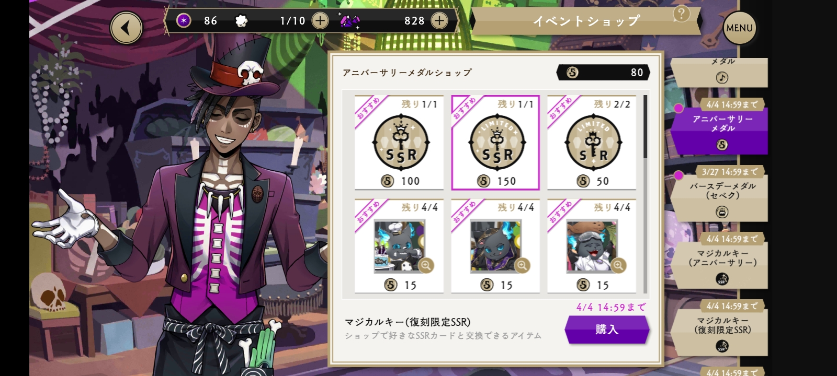Image resolution: width=837 pixels, height=376 pixels.
Task: Select the LIMITED SSR key costing 150
Action: click(x=495, y=143)
